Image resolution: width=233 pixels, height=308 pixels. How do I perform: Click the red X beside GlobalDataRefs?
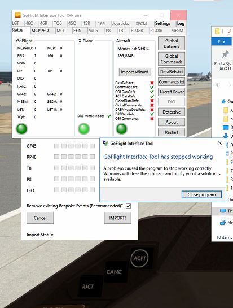(152, 101)
